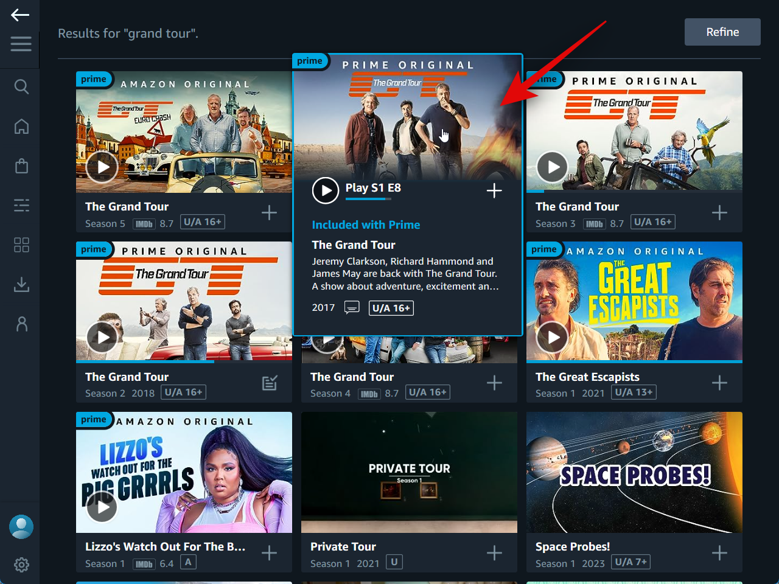Go to Home in the sidebar
Image resolution: width=779 pixels, height=584 pixels.
pyautogui.click(x=21, y=126)
